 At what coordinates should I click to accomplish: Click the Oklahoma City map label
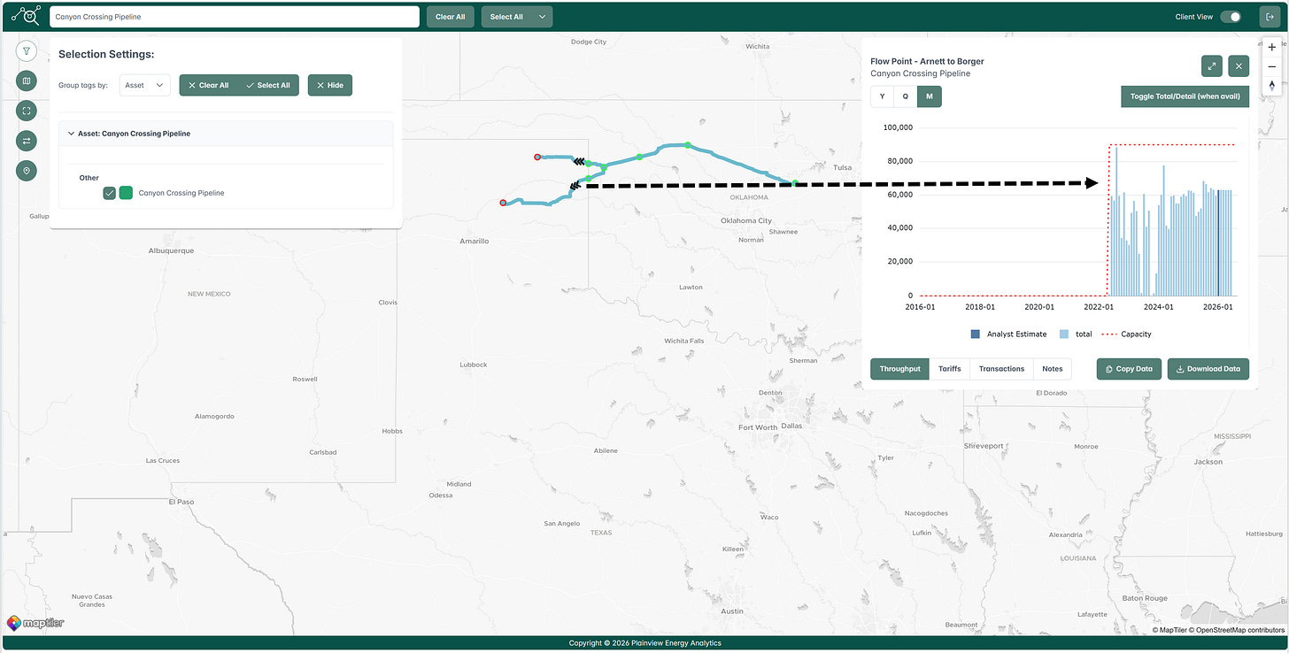(746, 220)
